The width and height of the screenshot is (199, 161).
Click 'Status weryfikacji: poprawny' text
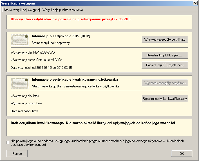pyautogui.click(x=51, y=43)
